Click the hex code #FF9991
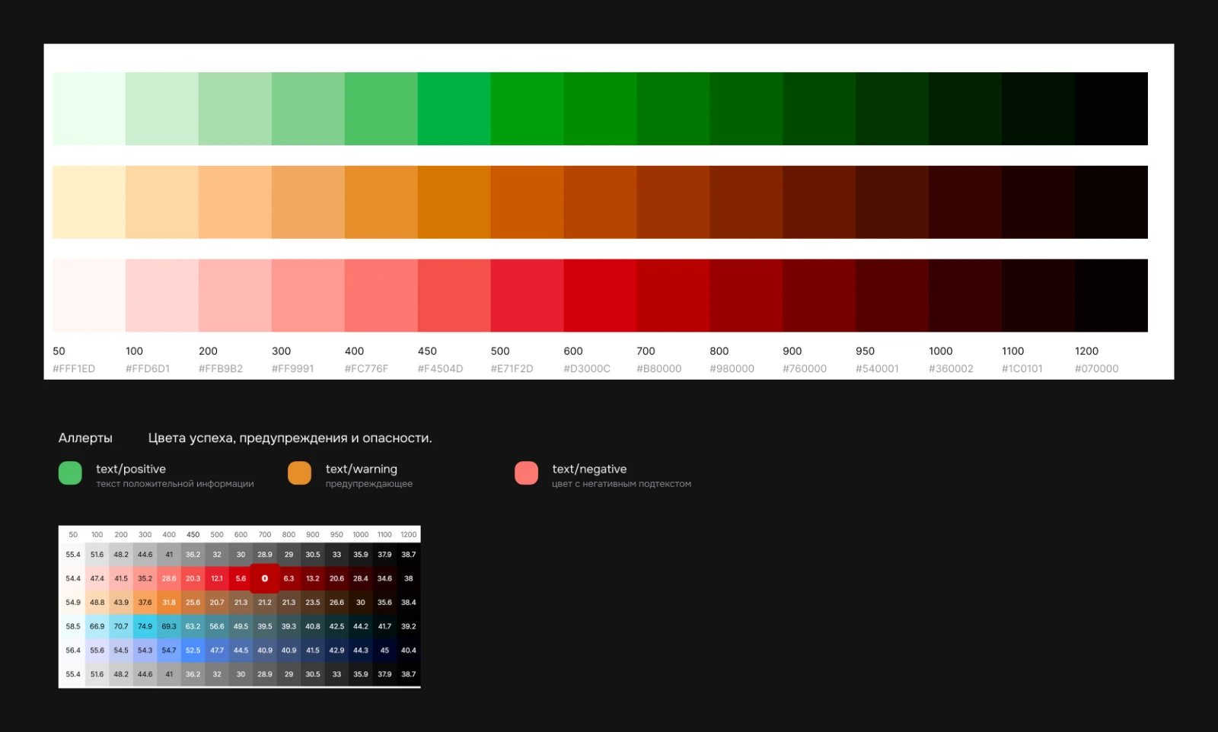Image resolution: width=1218 pixels, height=732 pixels. pos(293,369)
